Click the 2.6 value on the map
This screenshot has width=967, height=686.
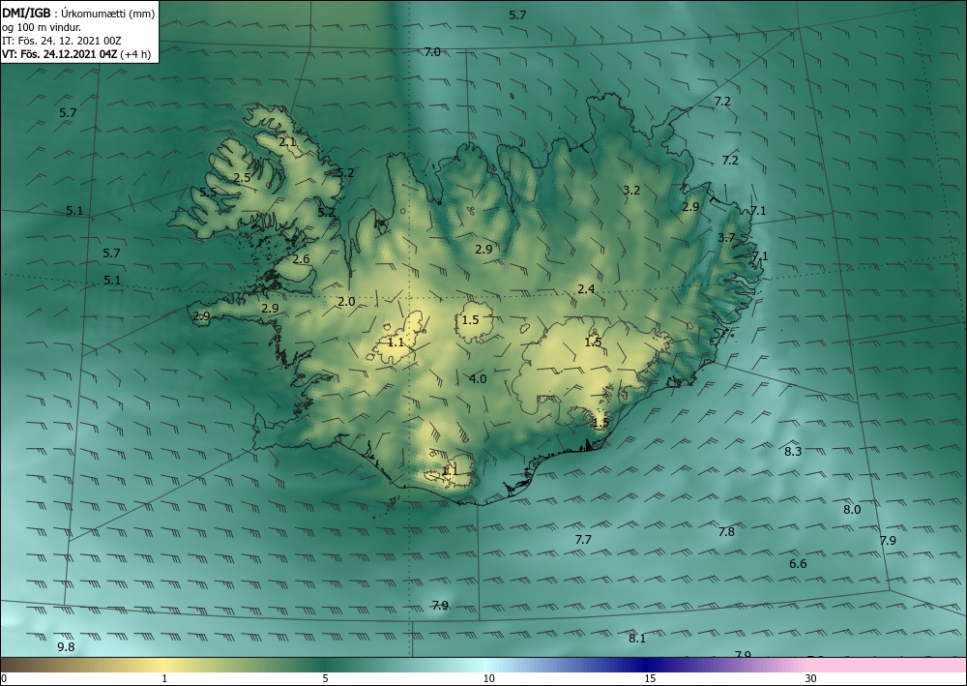[x=301, y=259]
